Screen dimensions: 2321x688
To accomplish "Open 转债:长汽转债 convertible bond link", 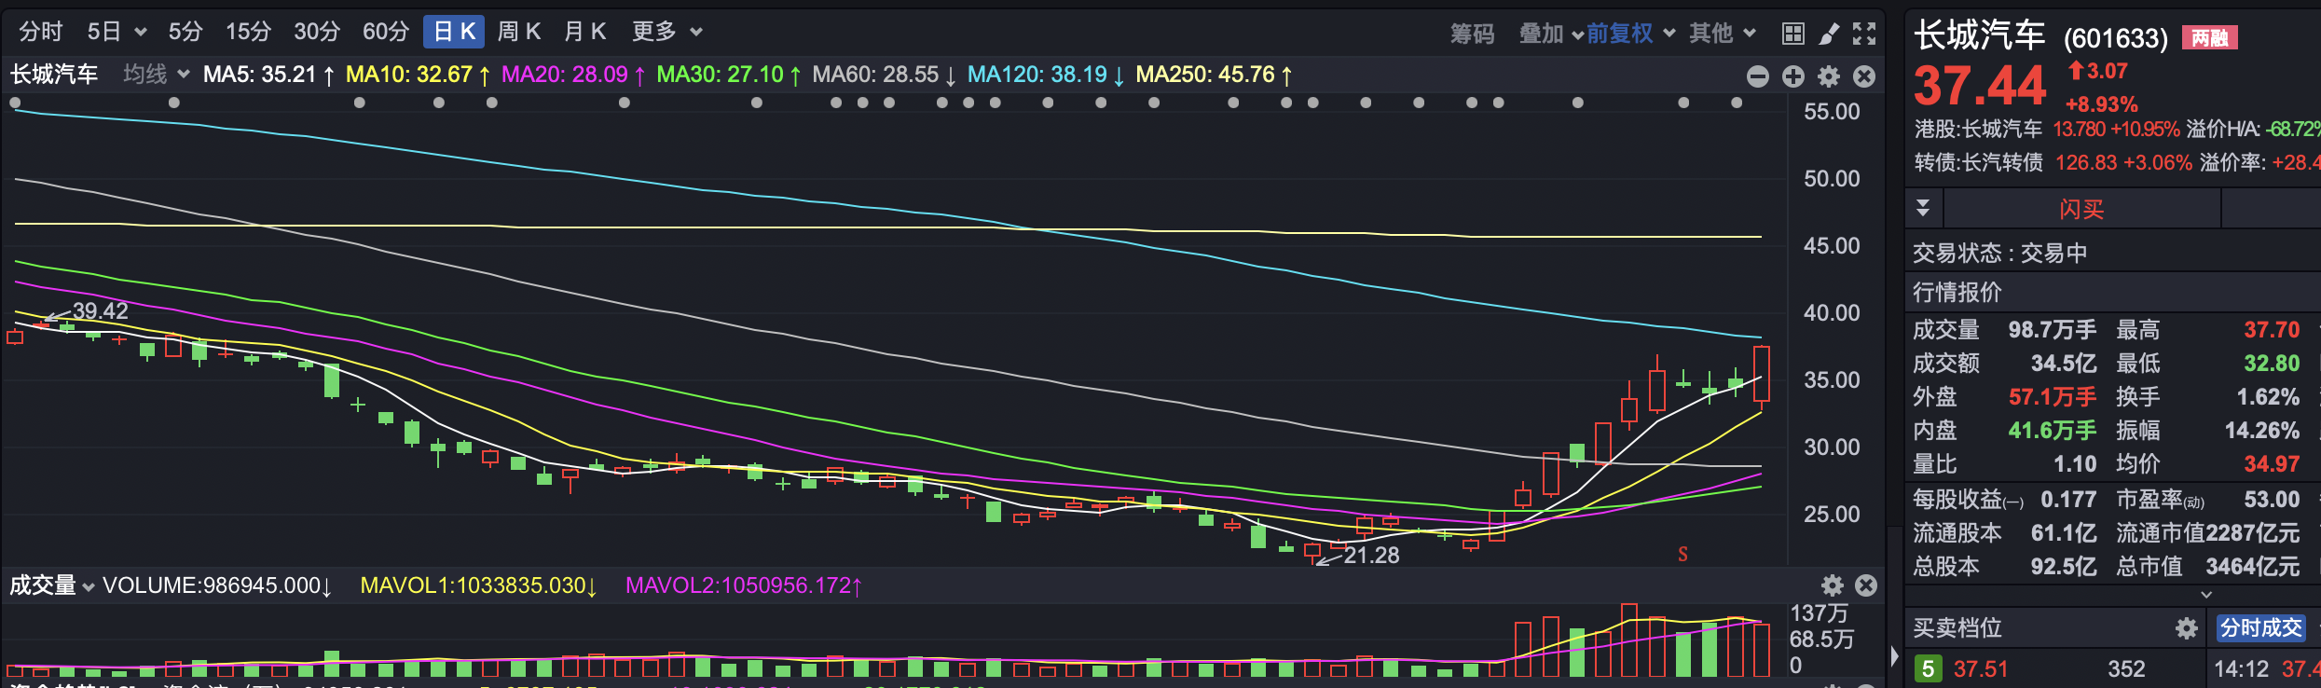I will coord(1979,162).
